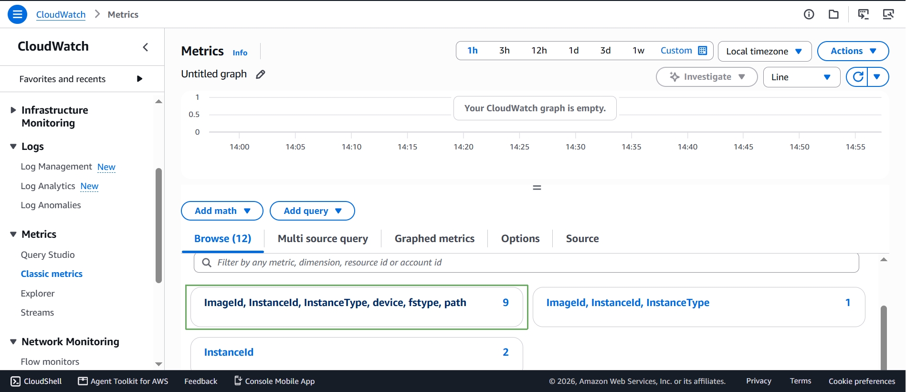Open the Add math dropdown
This screenshot has height=392, width=906.
pos(222,211)
